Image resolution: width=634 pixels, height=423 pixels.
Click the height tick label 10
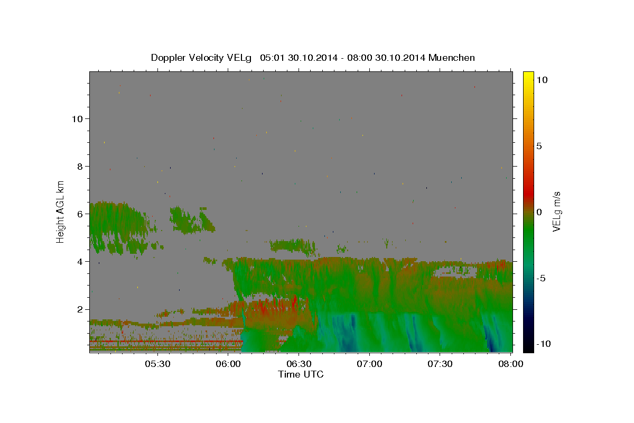click(x=77, y=118)
